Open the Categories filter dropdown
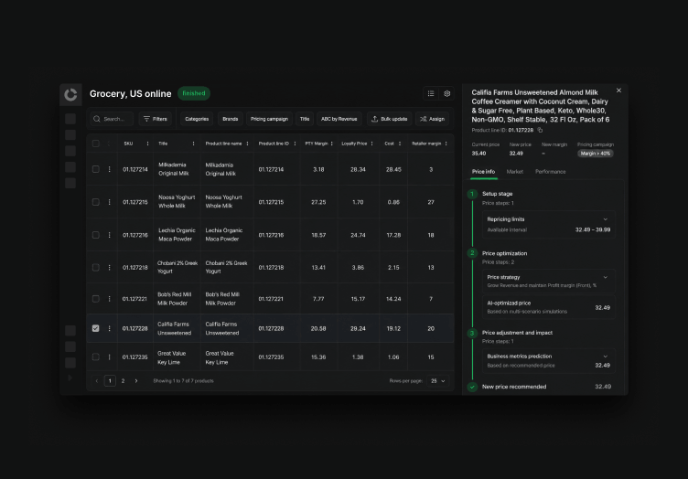 tap(197, 119)
